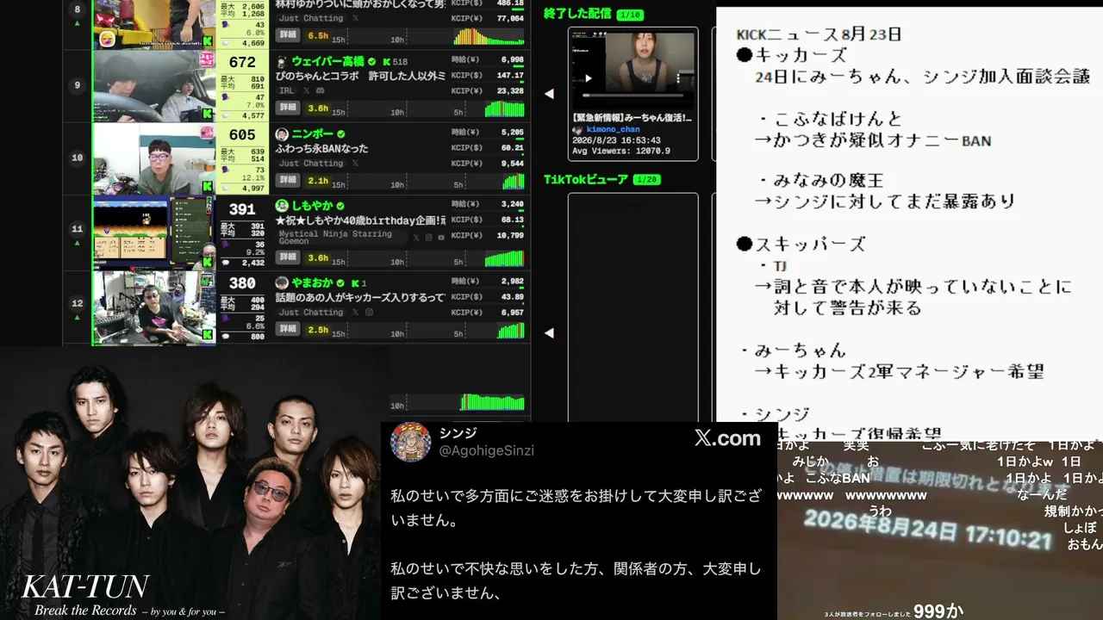Open @AgohigeSinzi handle on tweet
Screen dimensions: 1103x620
[488, 450]
